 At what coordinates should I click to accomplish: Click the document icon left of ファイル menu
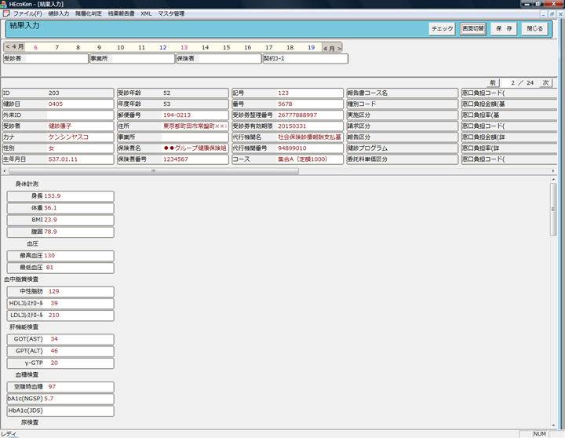pos(5,14)
